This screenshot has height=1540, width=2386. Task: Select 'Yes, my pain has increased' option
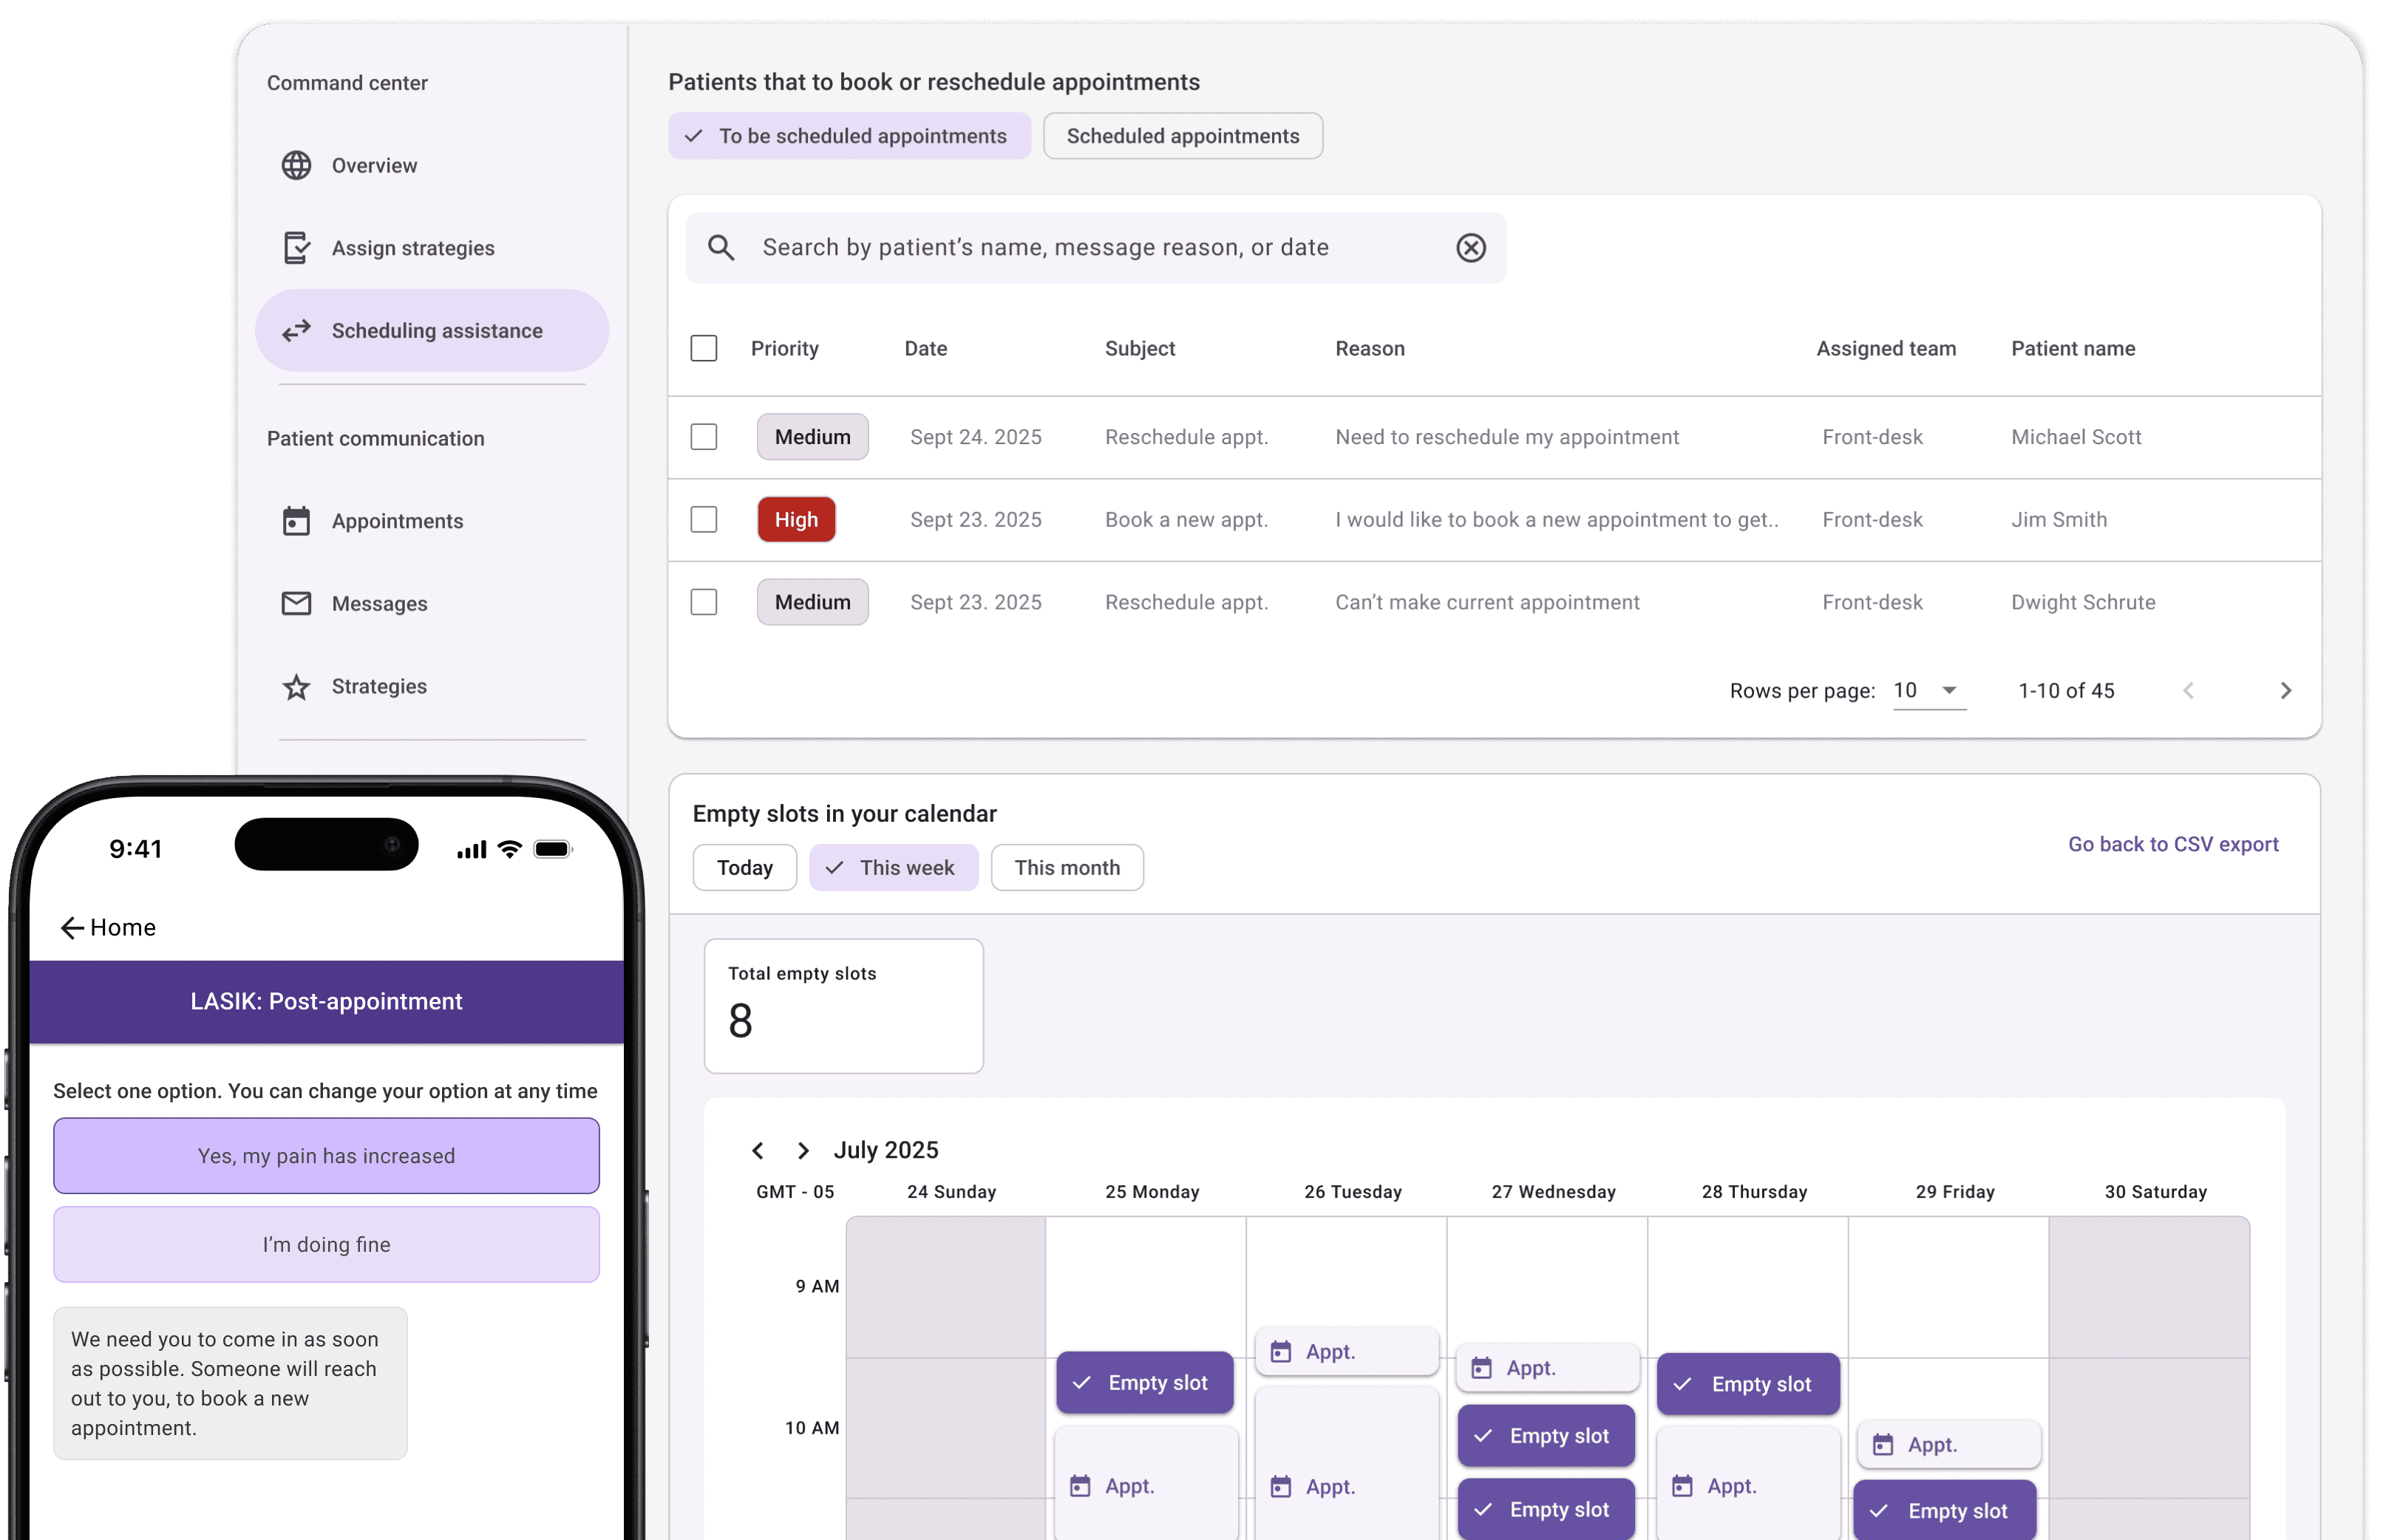point(326,1155)
